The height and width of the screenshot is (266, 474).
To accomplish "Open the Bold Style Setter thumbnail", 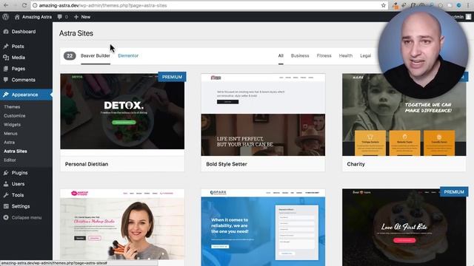I will click(x=263, y=115).
